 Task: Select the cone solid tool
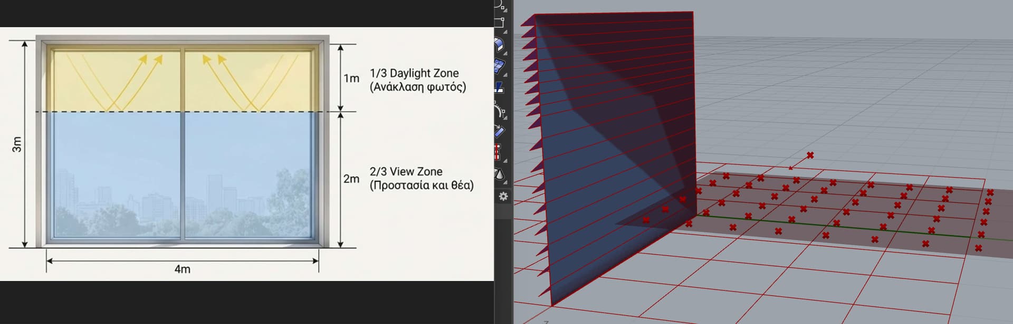pos(499,174)
